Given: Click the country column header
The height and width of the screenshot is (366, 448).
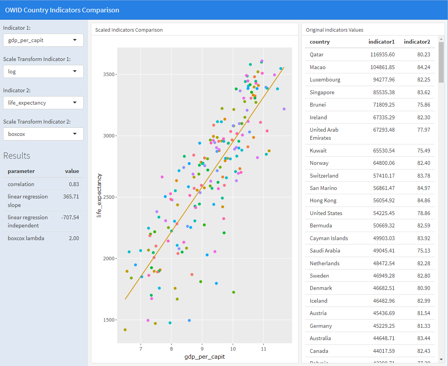Looking at the screenshot, I should point(320,42).
